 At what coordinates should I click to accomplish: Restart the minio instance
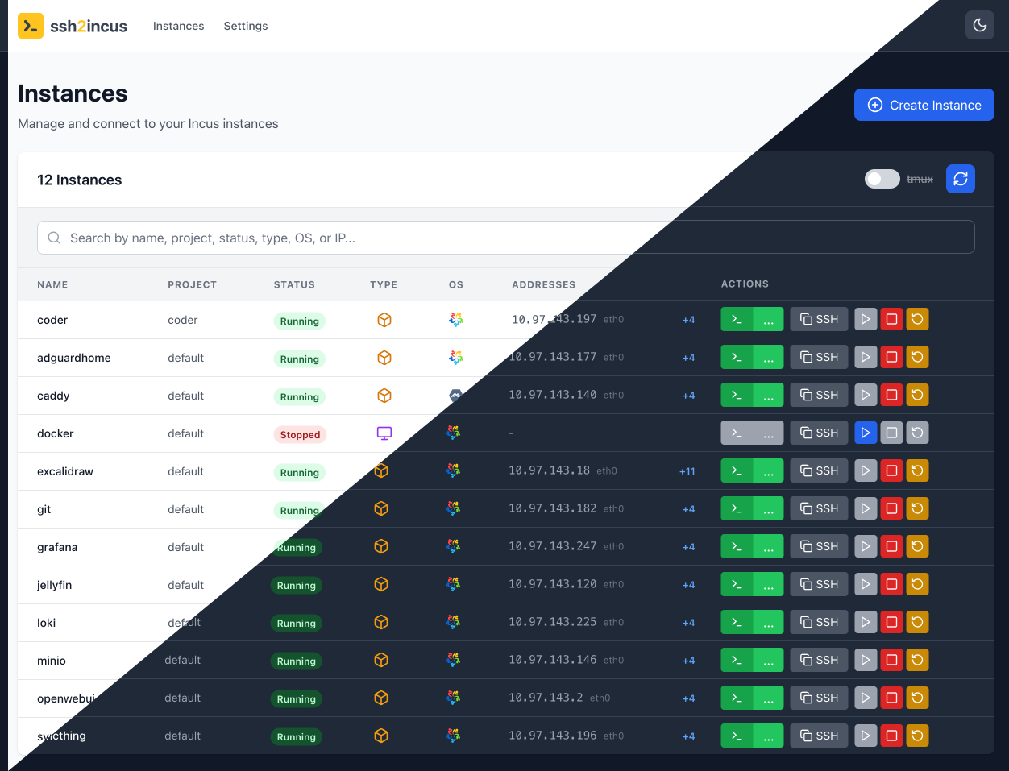point(917,660)
